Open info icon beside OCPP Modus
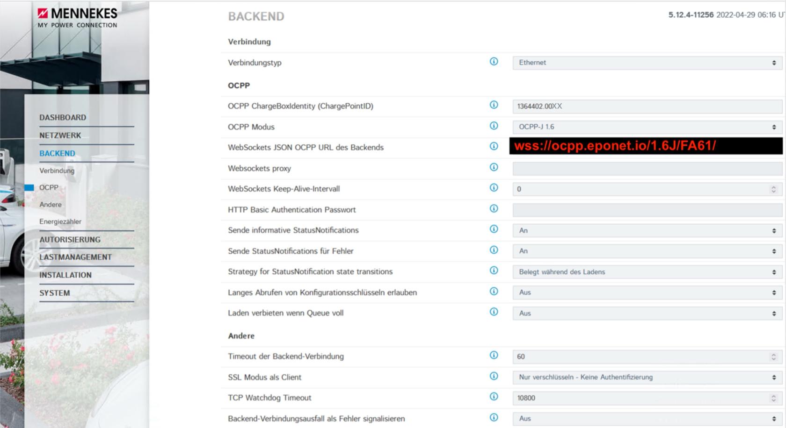Viewport: 786px width, 428px height. click(494, 126)
